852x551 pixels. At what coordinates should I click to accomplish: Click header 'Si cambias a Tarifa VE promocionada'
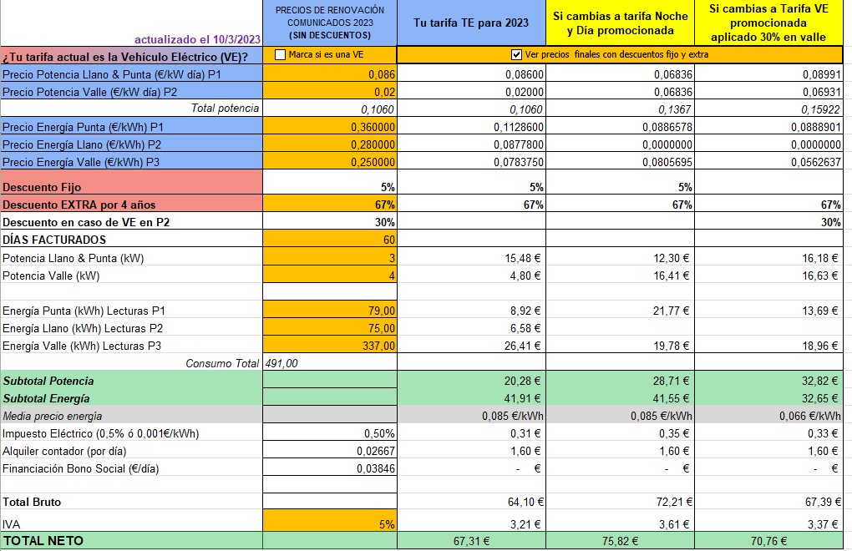pos(768,23)
